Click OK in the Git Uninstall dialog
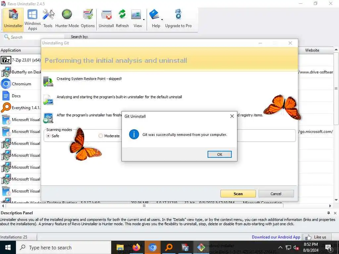 (219, 154)
